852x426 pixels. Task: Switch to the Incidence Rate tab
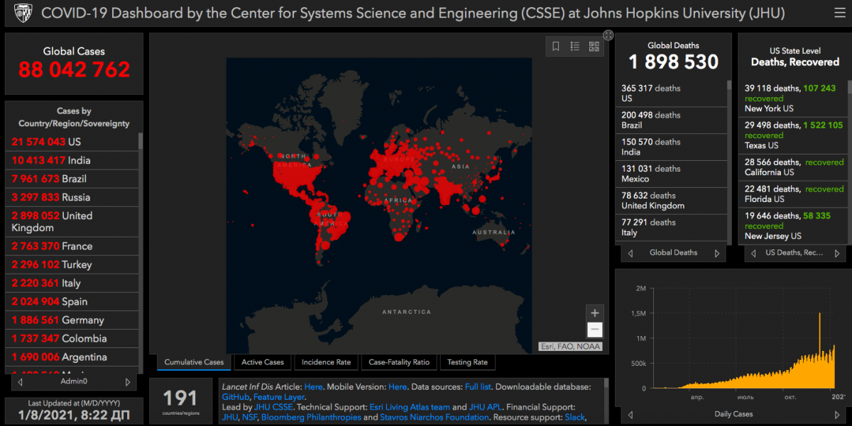[326, 362]
